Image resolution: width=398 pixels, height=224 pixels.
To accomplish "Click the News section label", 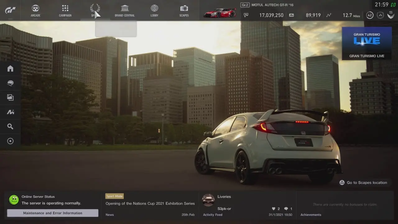I will coord(109,215).
